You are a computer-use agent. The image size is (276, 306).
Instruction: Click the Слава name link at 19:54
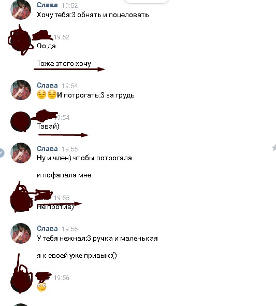coord(47,85)
